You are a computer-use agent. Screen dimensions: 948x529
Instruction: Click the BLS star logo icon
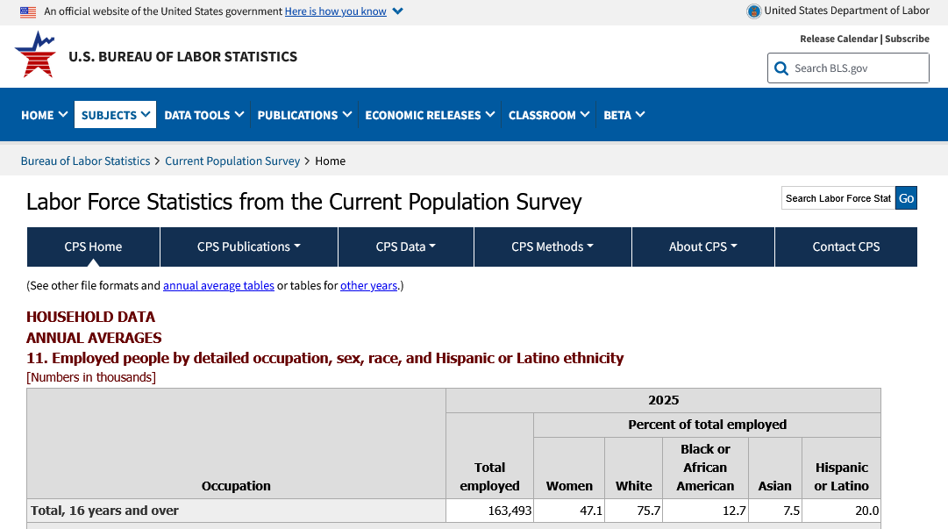click(35, 54)
